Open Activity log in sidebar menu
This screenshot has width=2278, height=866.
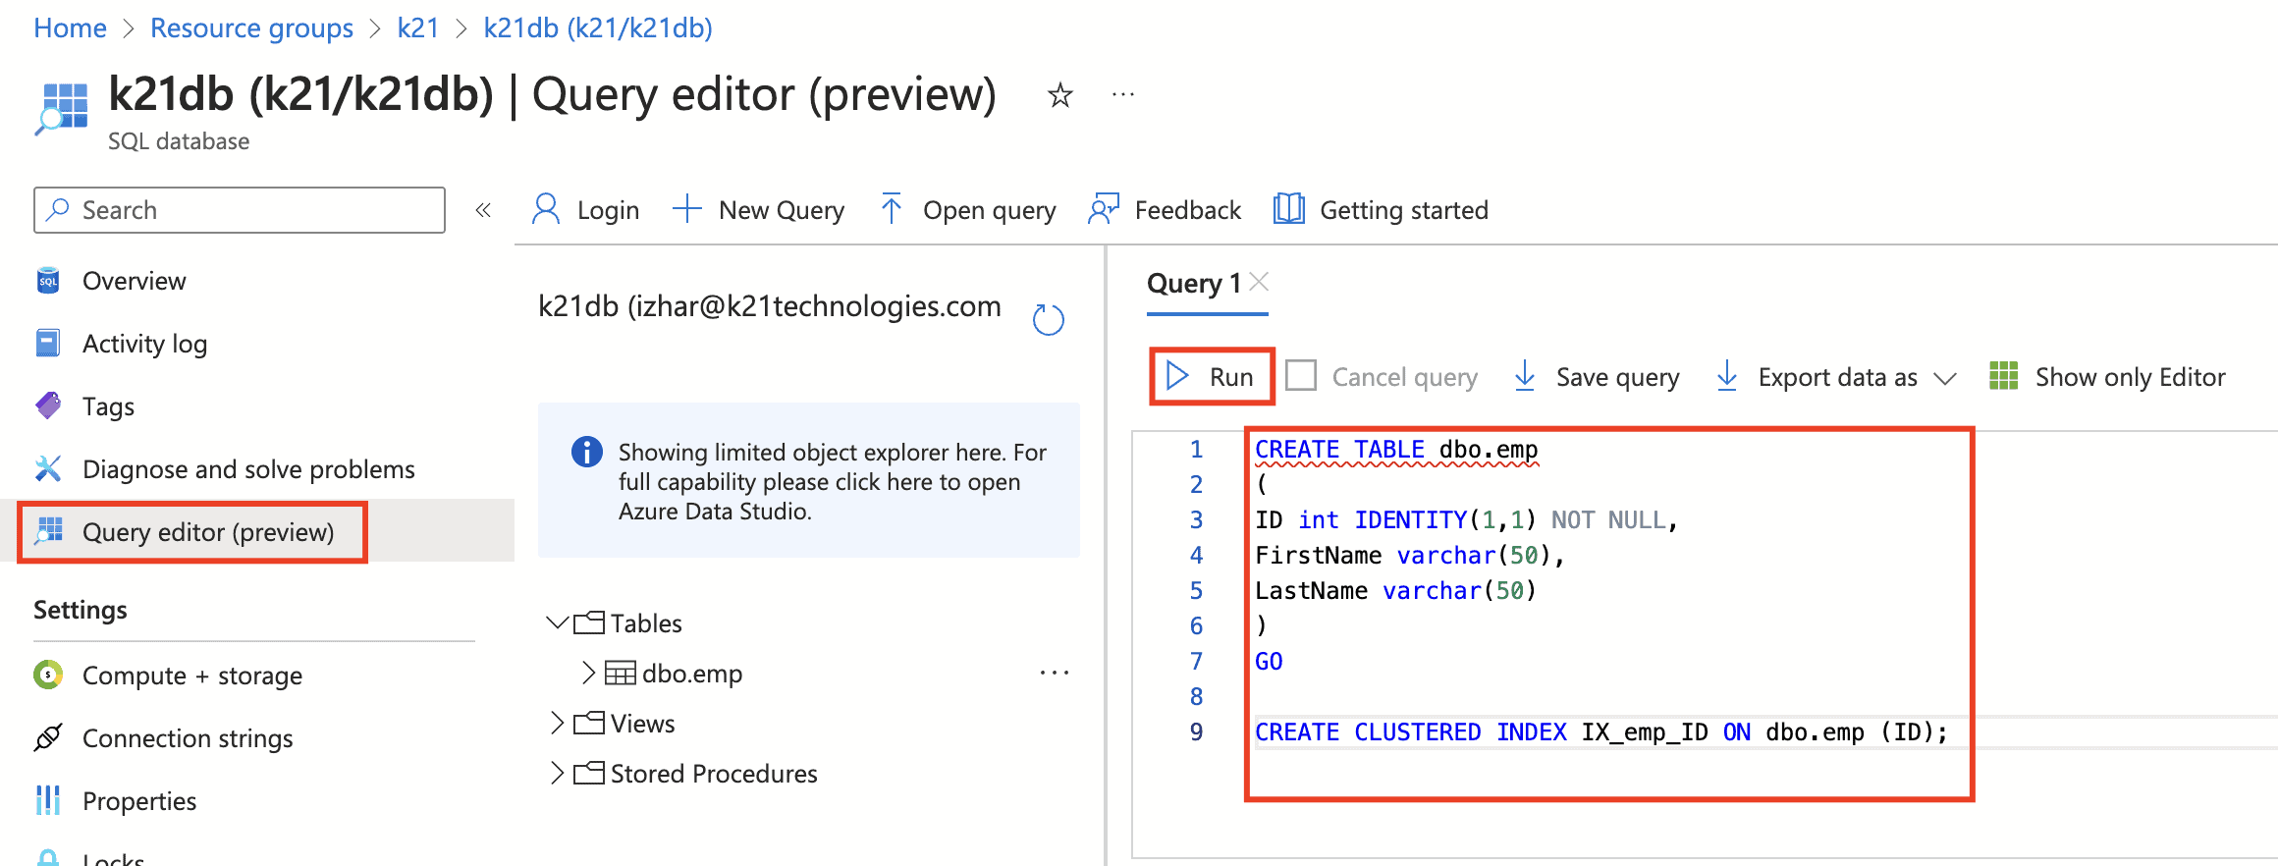[144, 344]
